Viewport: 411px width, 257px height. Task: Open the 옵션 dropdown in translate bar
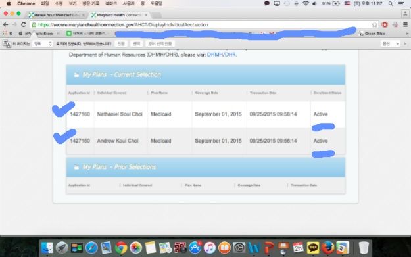tap(391, 44)
